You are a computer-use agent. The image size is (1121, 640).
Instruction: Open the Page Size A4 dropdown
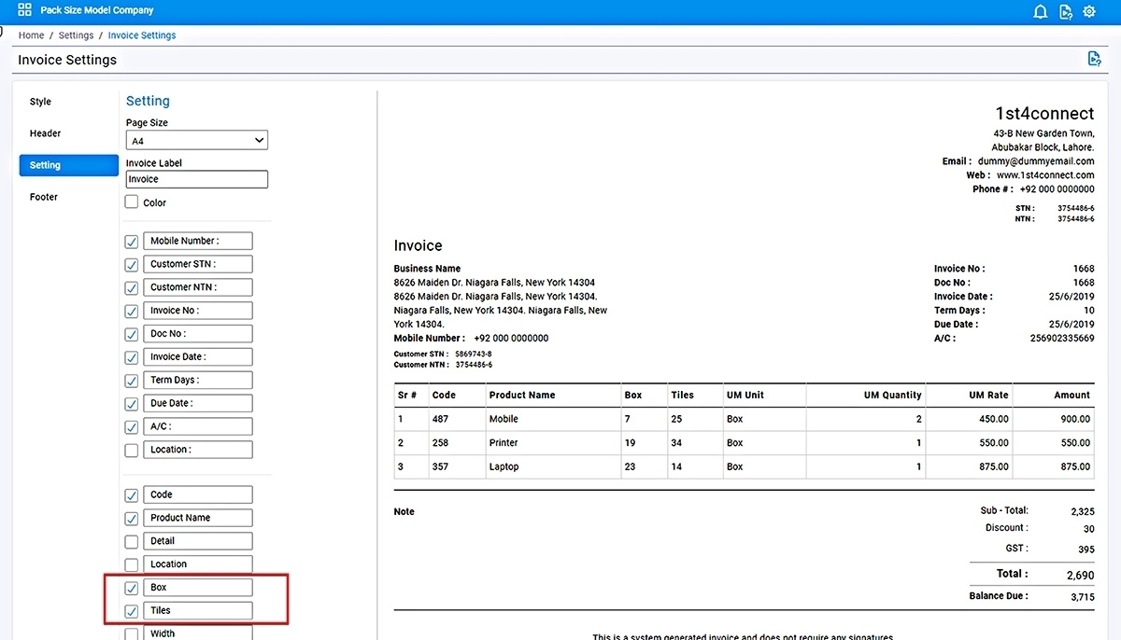(x=197, y=141)
